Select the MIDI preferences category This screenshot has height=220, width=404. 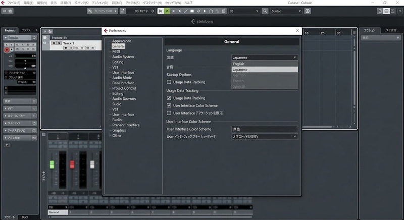116,51
